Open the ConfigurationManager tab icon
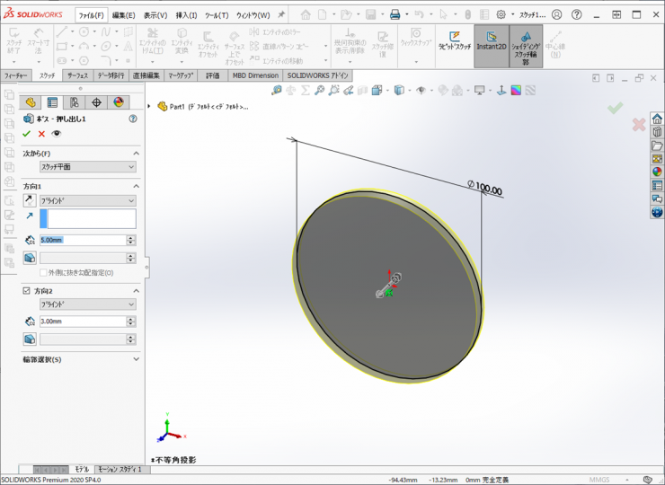Viewport: 665px width, 485px height. (74, 102)
